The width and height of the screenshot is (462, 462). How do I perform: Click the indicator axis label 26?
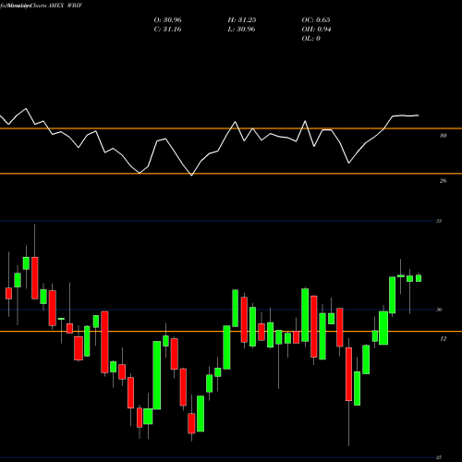443,181
